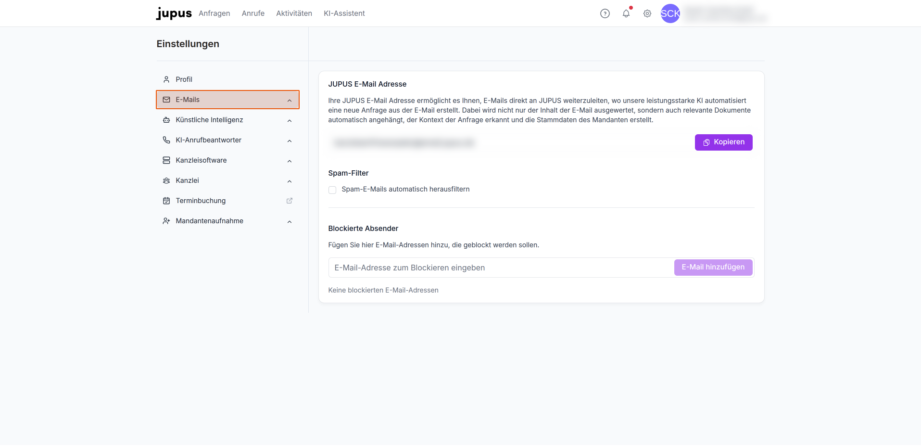Click the Terminbuchung external link icon
921x447 pixels.
pos(290,201)
